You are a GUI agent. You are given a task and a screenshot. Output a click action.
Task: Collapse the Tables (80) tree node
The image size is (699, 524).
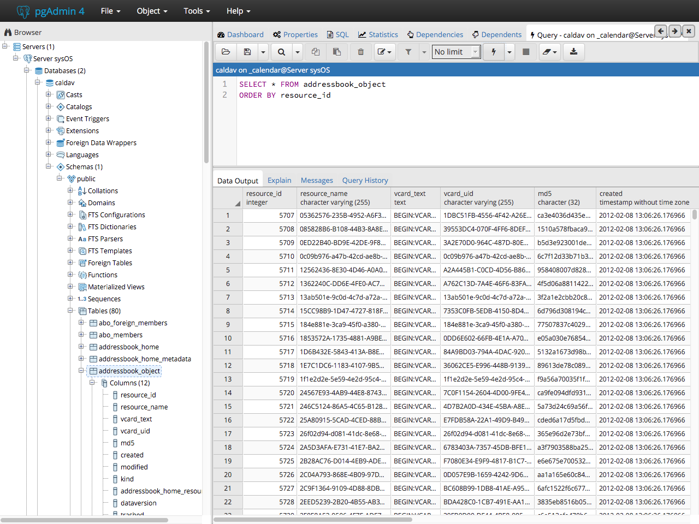point(70,311)
